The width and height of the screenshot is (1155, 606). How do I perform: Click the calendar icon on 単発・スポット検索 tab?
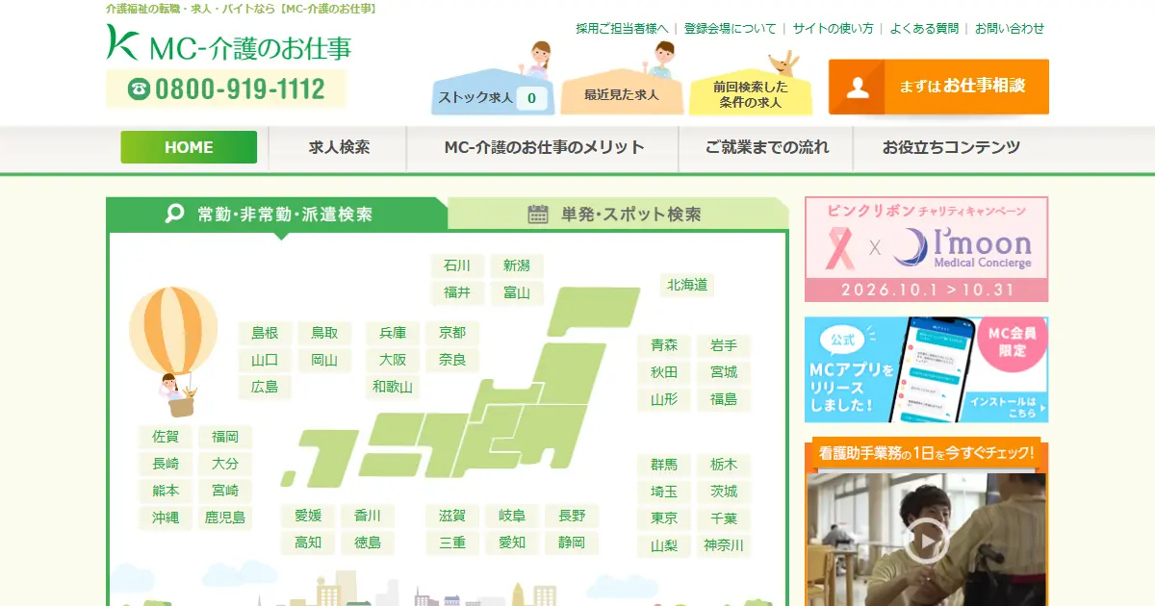[x=538, y=214]
